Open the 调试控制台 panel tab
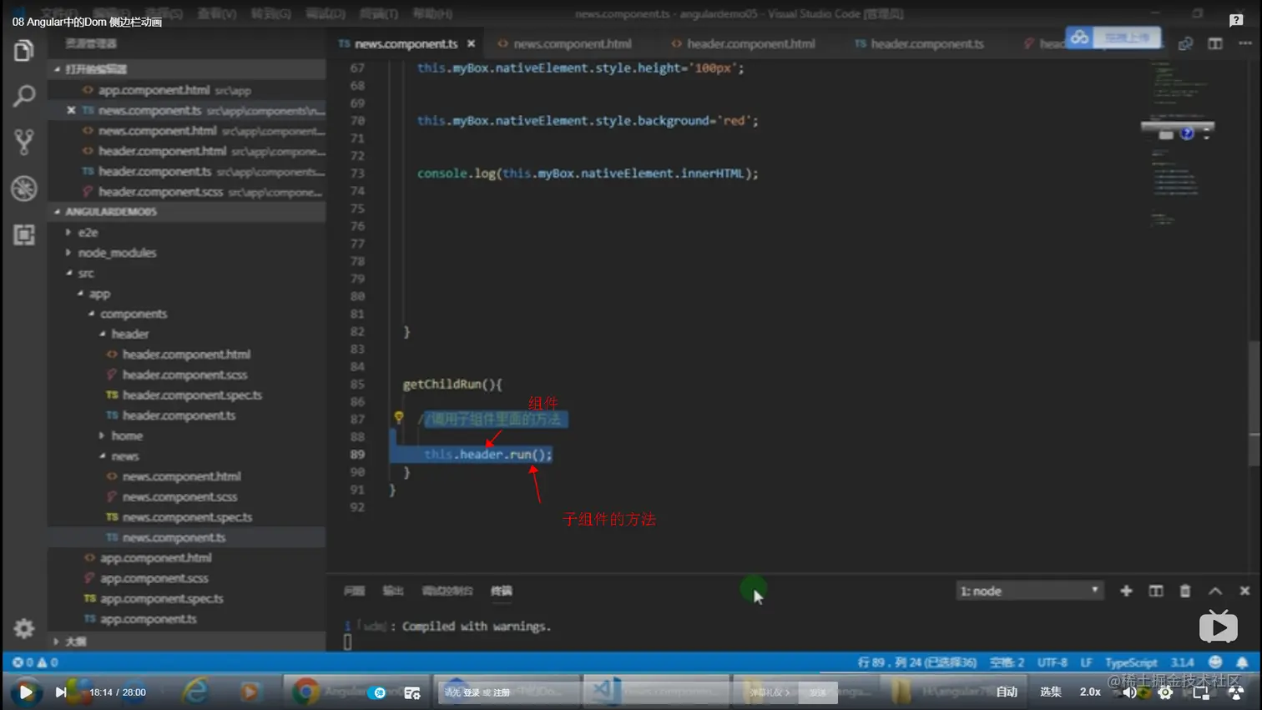Image resolution: width=1262 pixels, height=710 pixels. [x=447, y=591]
